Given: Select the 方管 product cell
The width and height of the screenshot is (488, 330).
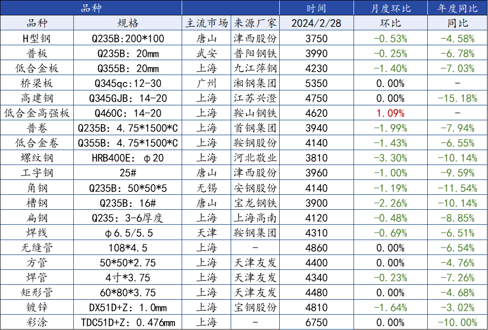Looking at the screenshot, I should click(x=37, y=262).
